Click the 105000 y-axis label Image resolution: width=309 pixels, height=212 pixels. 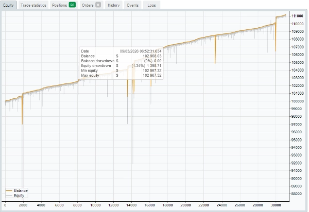click(x=297, y=62)
